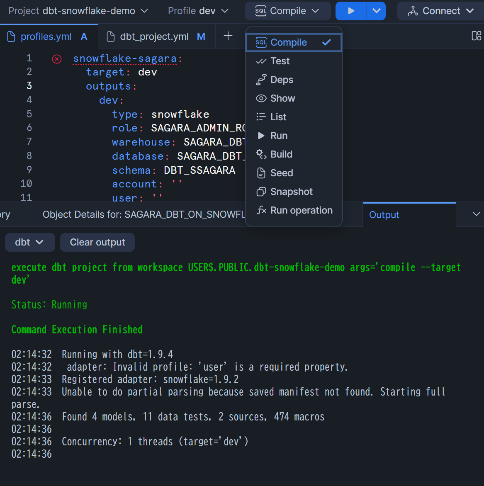Click the Test double-check icon
Viewport: 484px width, 486px height.
coord(261,61)
